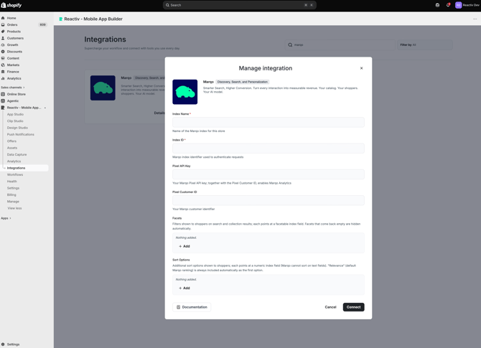Click the Orders icon in sidebar
The height and width of the screenshot is (348, 481).
click(3, 25)
